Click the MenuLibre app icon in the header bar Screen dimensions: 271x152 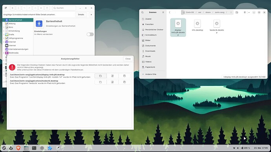6,8
